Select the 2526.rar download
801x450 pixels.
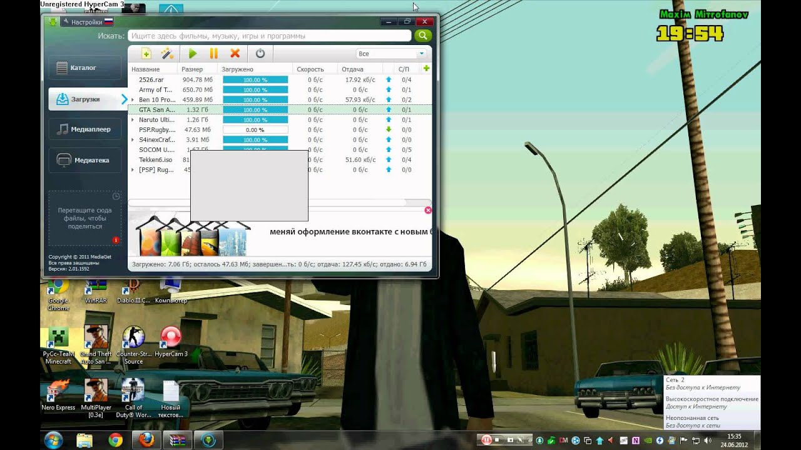280,80
